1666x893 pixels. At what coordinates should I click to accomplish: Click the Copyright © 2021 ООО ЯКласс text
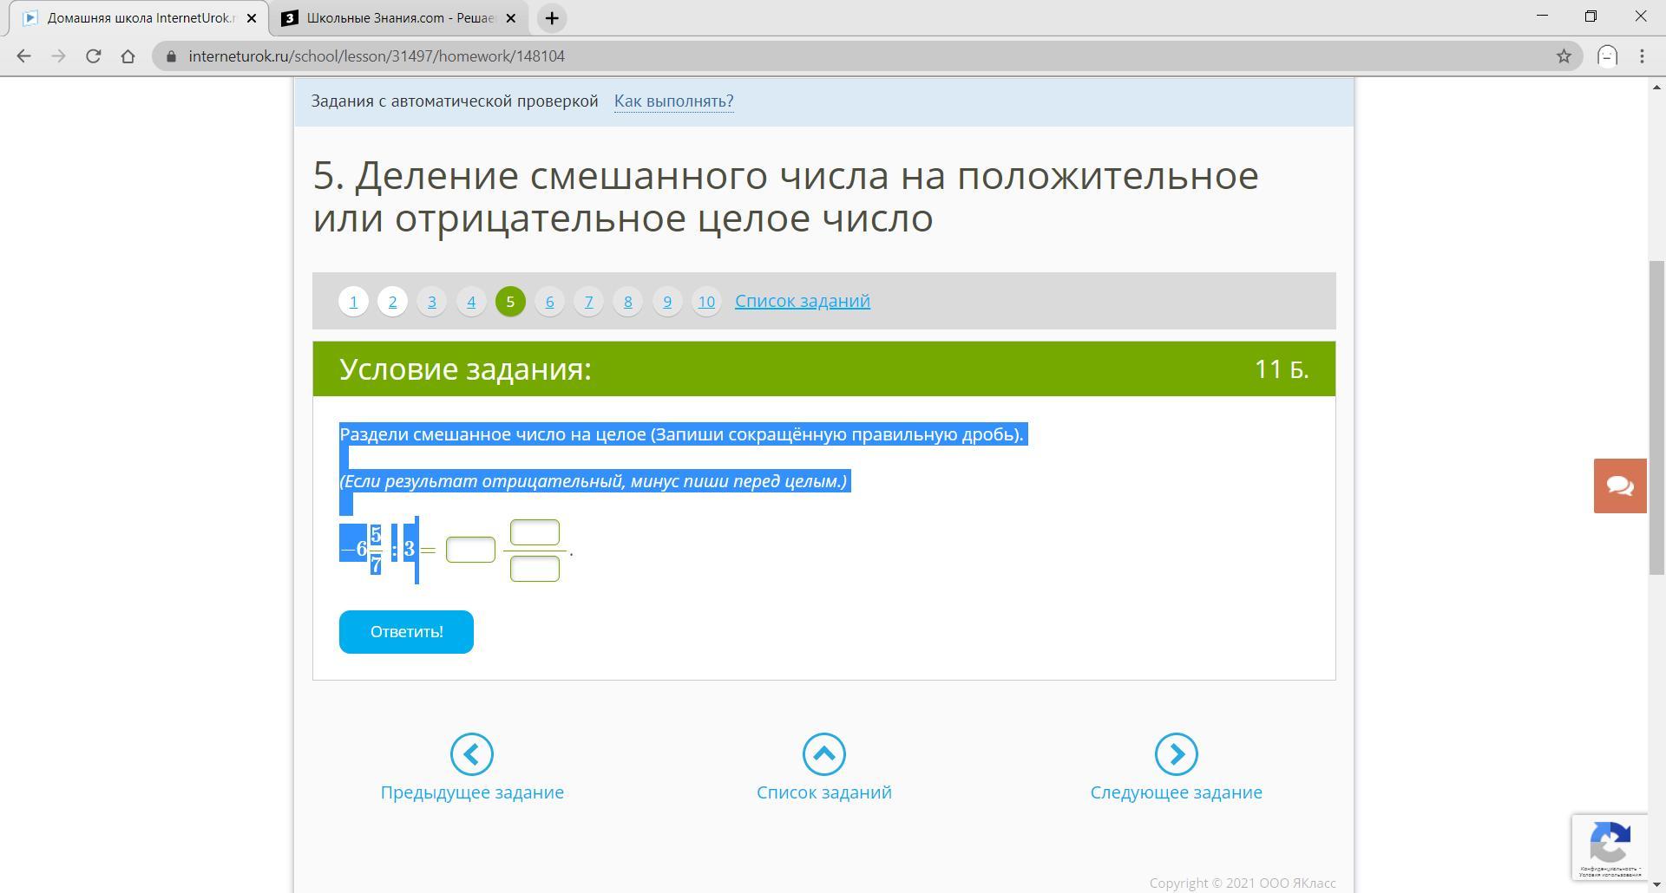1243,883
